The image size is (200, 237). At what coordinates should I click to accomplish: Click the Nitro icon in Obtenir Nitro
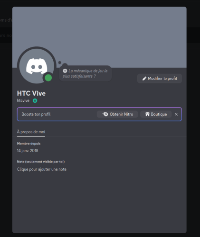[x=105, y=114]
